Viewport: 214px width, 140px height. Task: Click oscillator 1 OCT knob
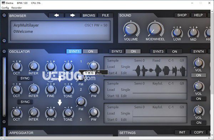[x=16, y=66]
